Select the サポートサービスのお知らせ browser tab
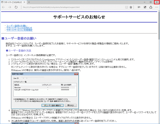The width and height of the screenshot is (160, 124). click(x=13, y=2)
